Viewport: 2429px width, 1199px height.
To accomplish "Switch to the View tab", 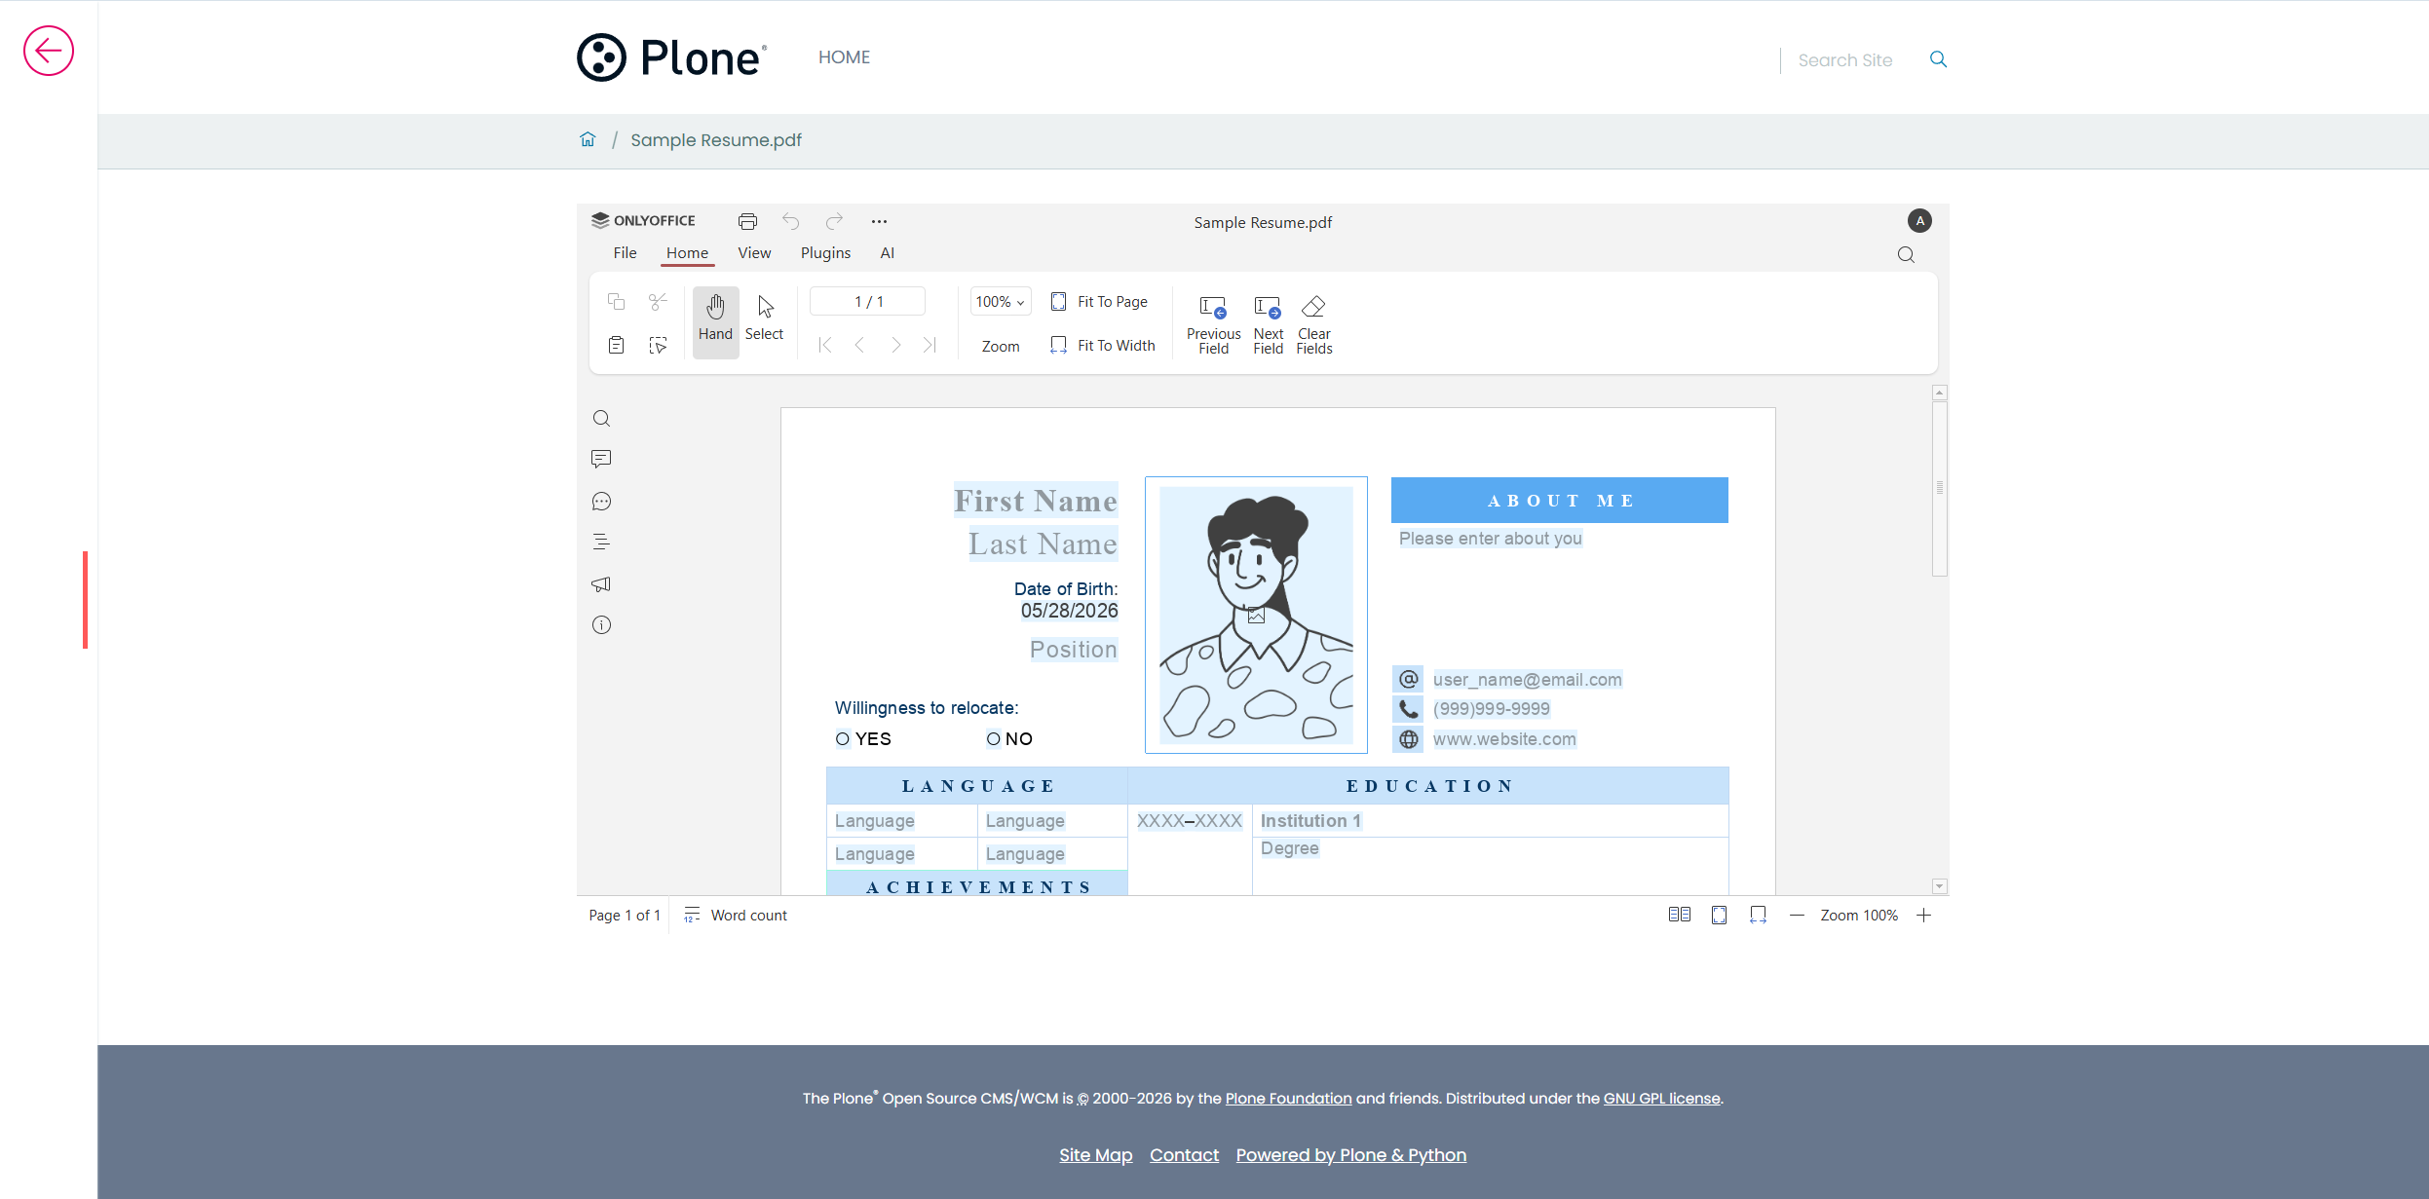I will [754, 253].
